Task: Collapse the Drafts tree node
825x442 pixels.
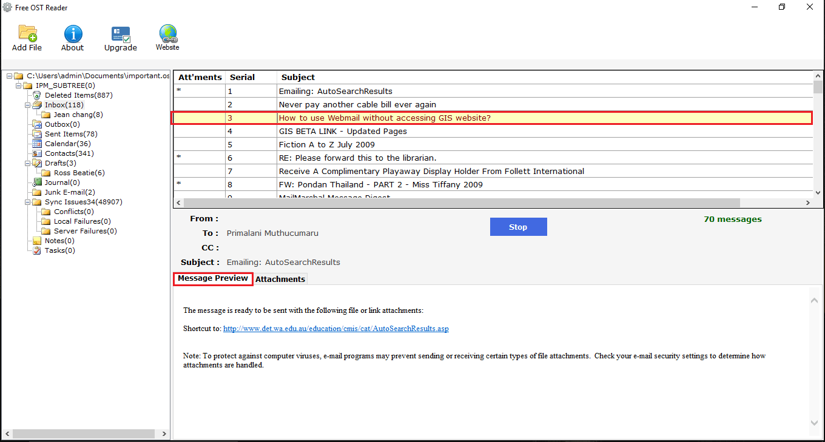Action: (28, 163)
